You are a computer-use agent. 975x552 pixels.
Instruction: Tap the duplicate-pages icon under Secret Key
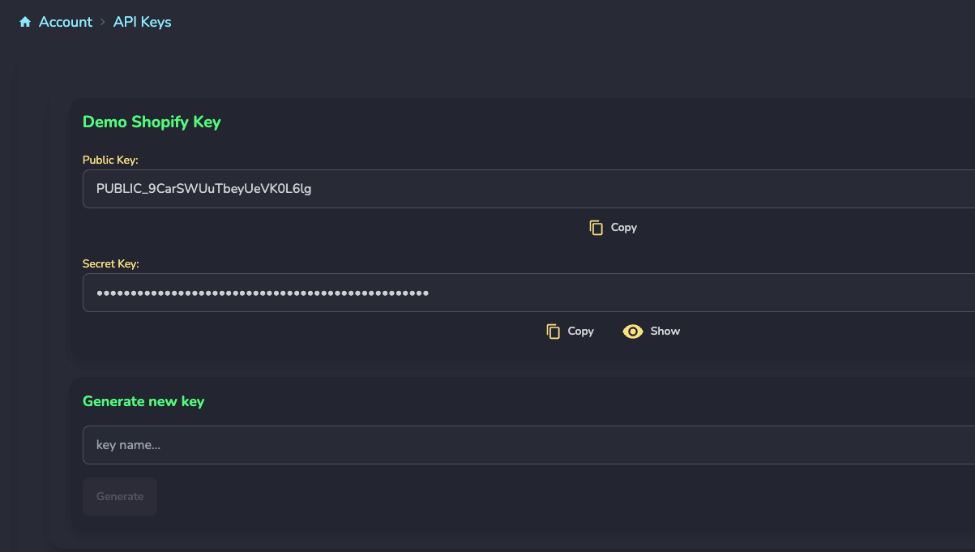click(553, 331)
